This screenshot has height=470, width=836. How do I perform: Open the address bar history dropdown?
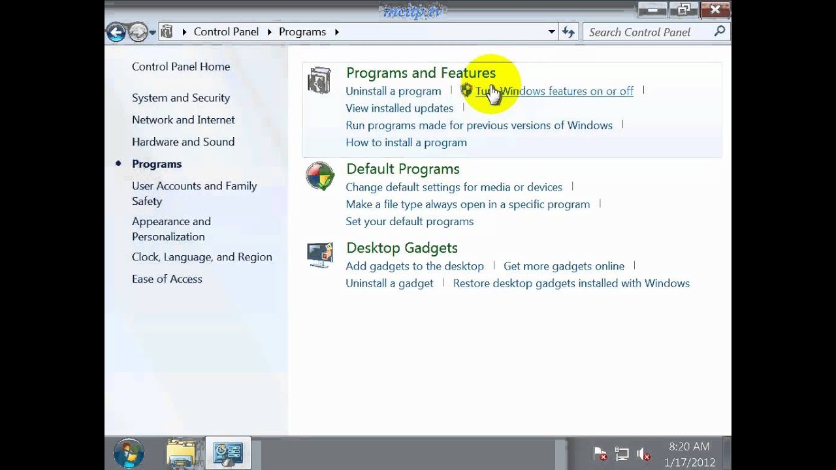[x=552, y=31]
